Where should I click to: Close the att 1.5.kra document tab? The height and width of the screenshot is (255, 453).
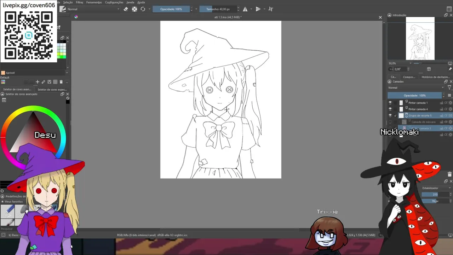click(x=380, y=17)
